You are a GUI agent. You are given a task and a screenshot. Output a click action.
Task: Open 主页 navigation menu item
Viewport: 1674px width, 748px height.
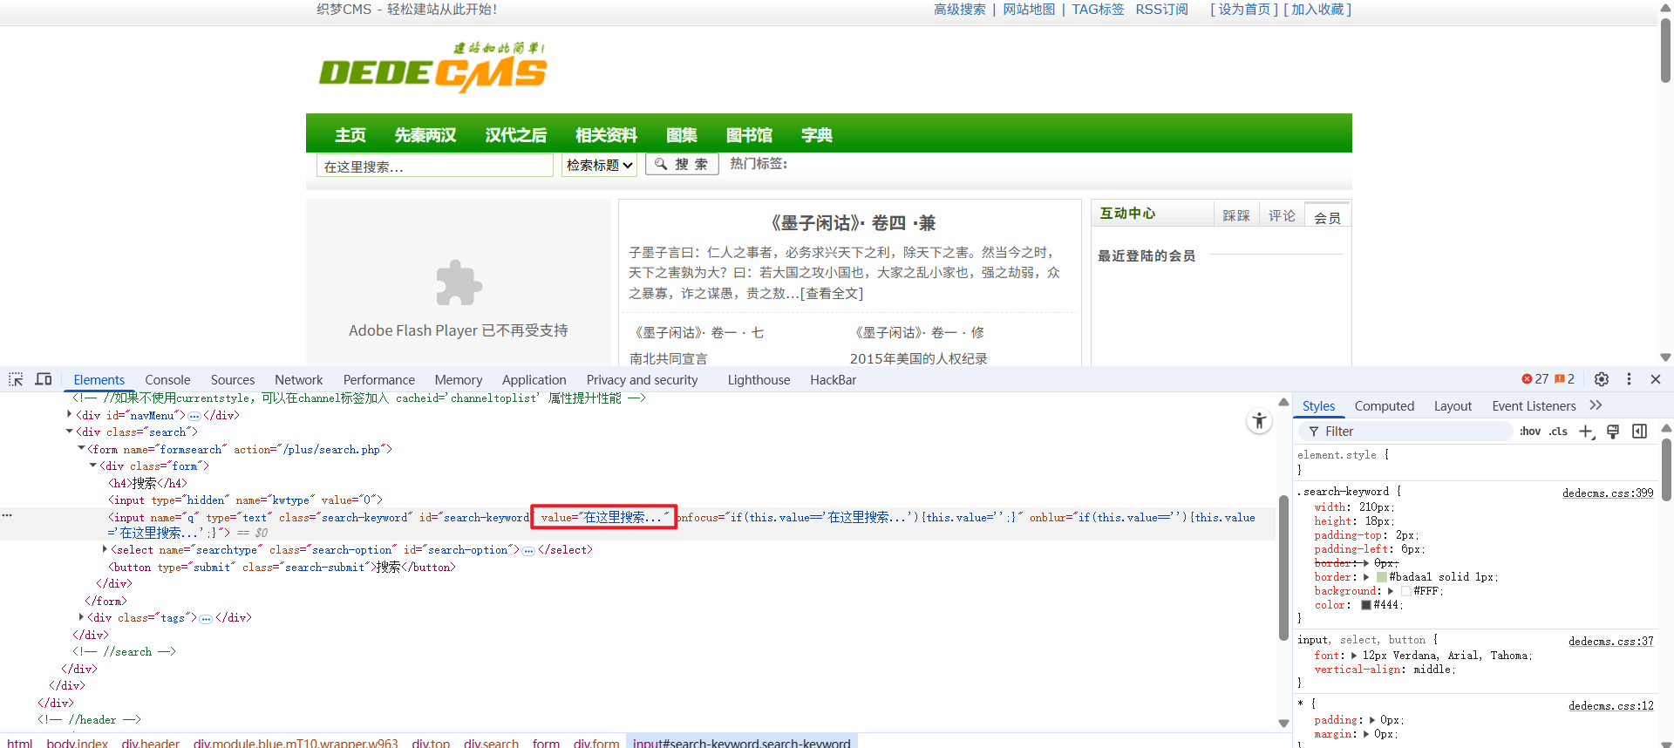click(350, 135)
